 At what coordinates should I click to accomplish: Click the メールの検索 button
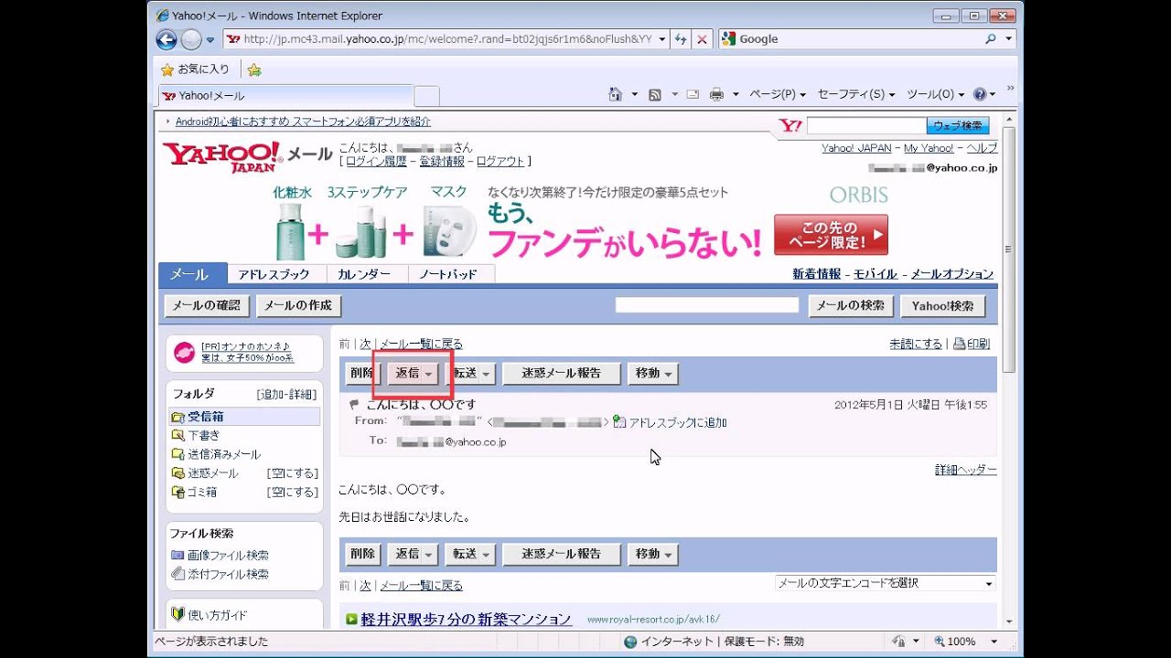(851, 306)
